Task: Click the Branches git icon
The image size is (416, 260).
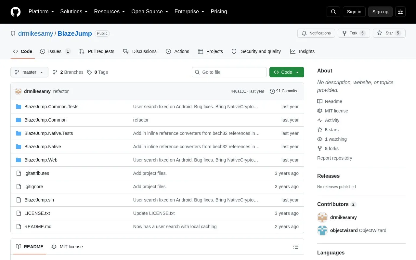Action: pos(55,72)
